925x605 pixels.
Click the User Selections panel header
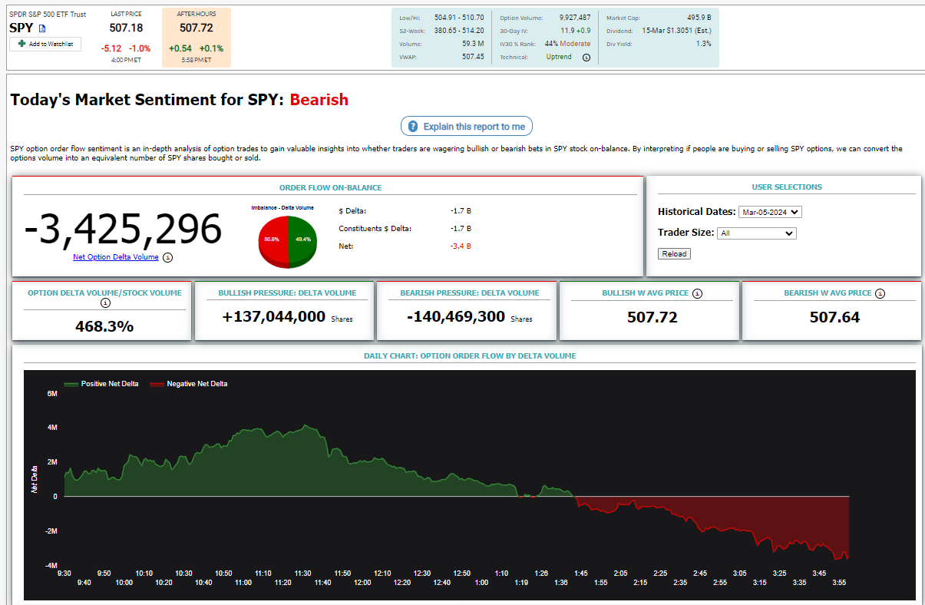[787, 187]
